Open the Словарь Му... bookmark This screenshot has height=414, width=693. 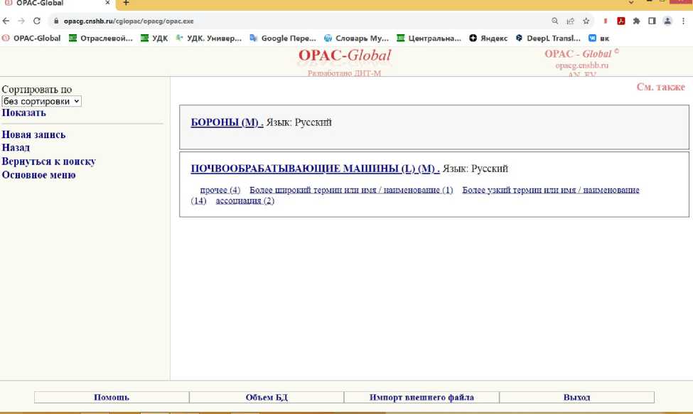[x=356, y=38]
